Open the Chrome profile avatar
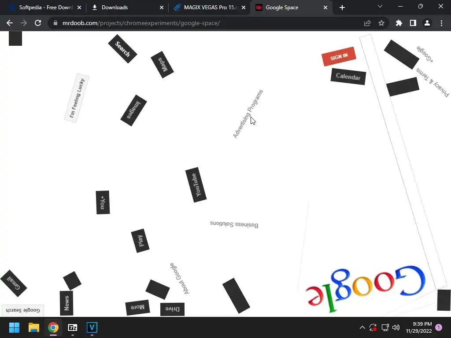 (427, 23)
